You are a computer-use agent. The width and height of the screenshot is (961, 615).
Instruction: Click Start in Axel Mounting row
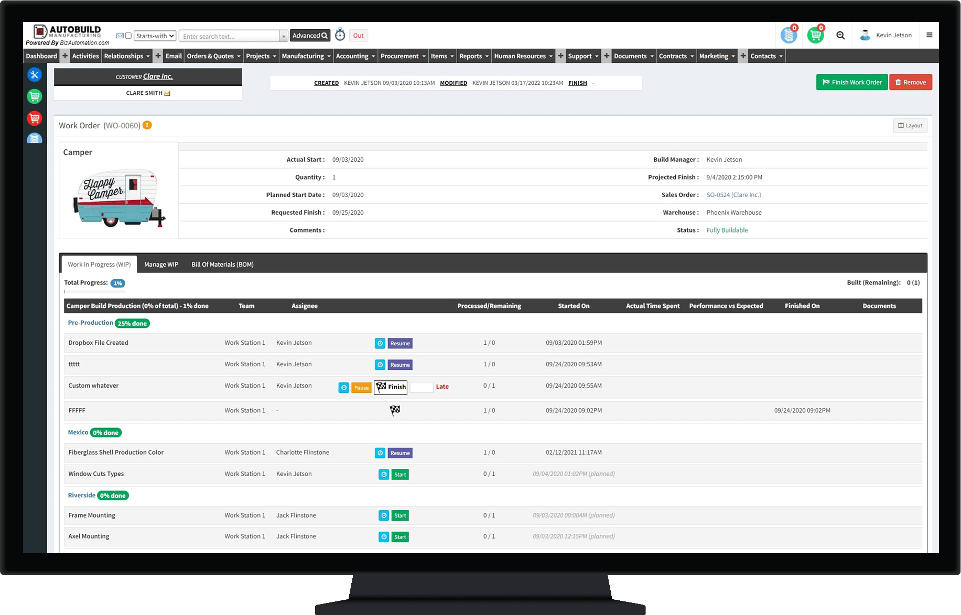tap(400, 537)
